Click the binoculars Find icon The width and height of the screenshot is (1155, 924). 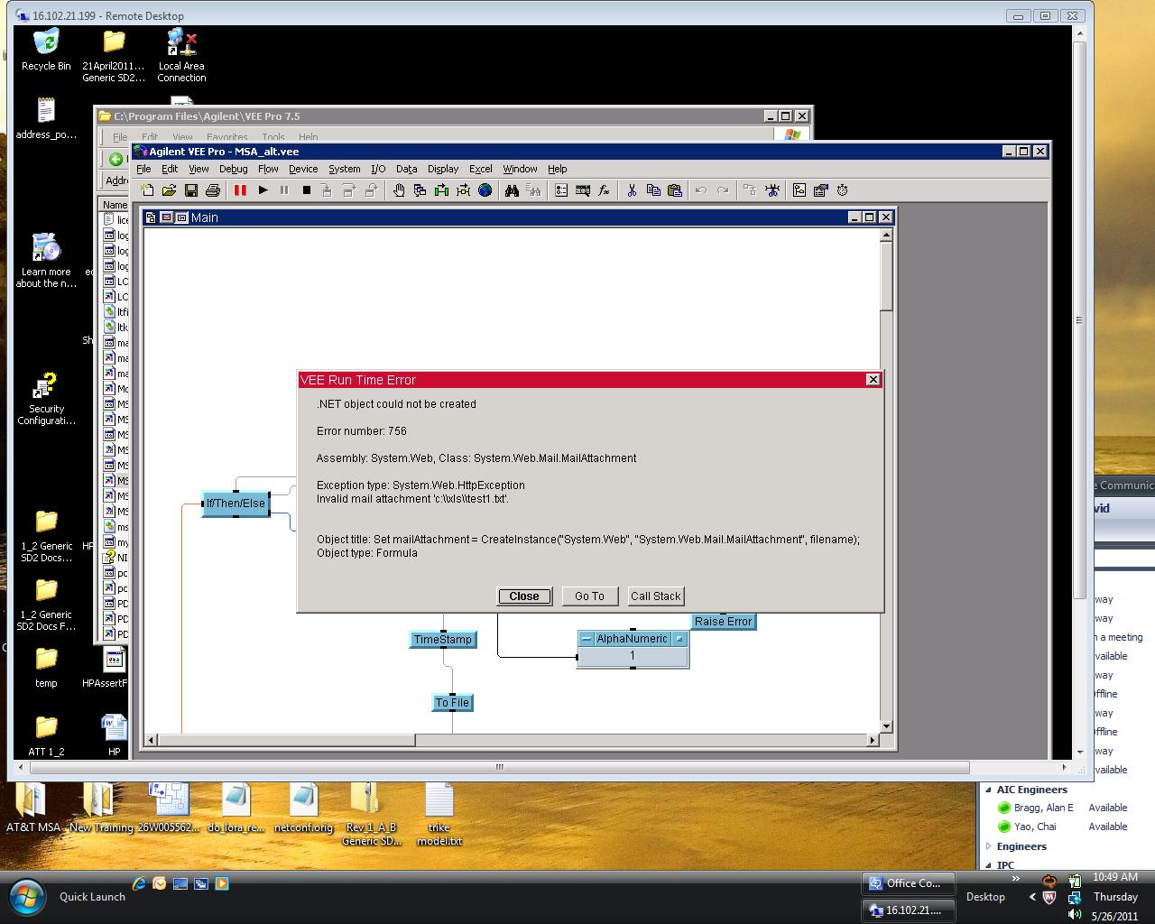point(512,190)
